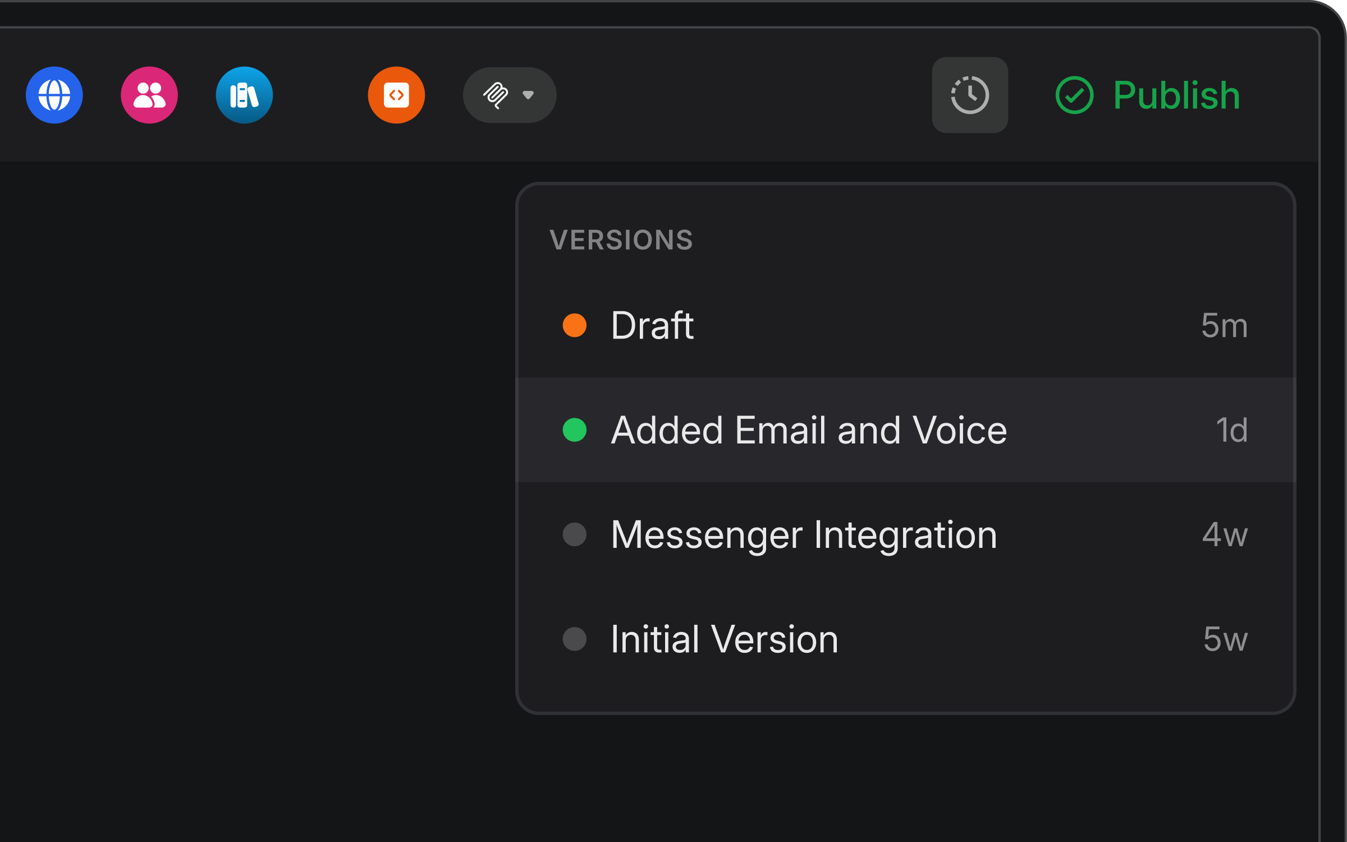
Task: Click the orange code embed icon
Action: 396,95
